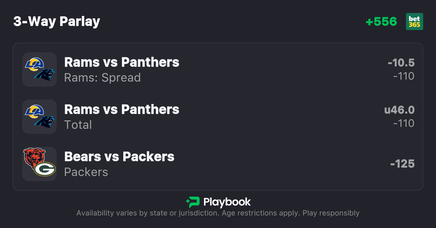The image size is (436, 228).
Task: Click the Total bet type label
Action: (x=78, y=125)
